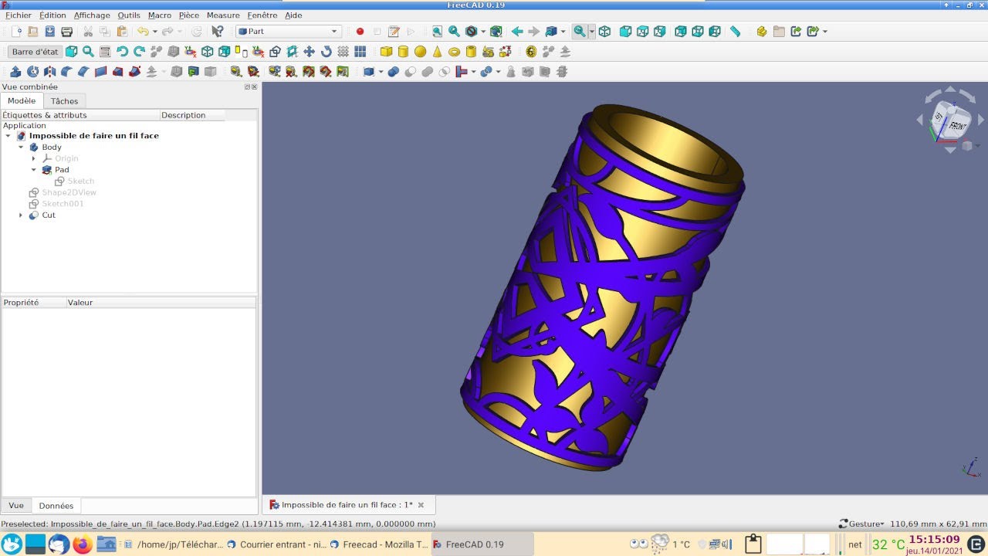Open the undo history dropdown arrow
This screenshot has width=988, height=556.
154,32
